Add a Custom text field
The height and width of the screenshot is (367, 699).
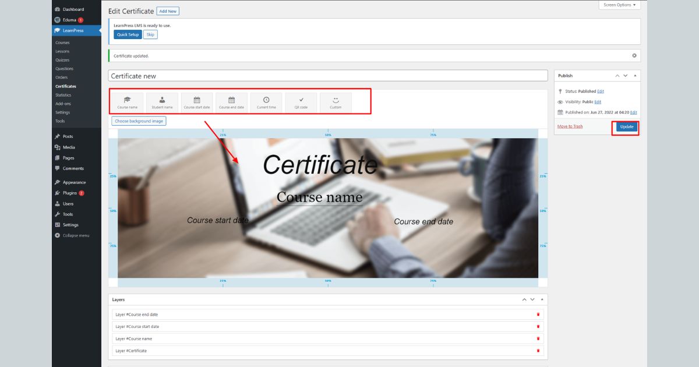coord(336,103)
